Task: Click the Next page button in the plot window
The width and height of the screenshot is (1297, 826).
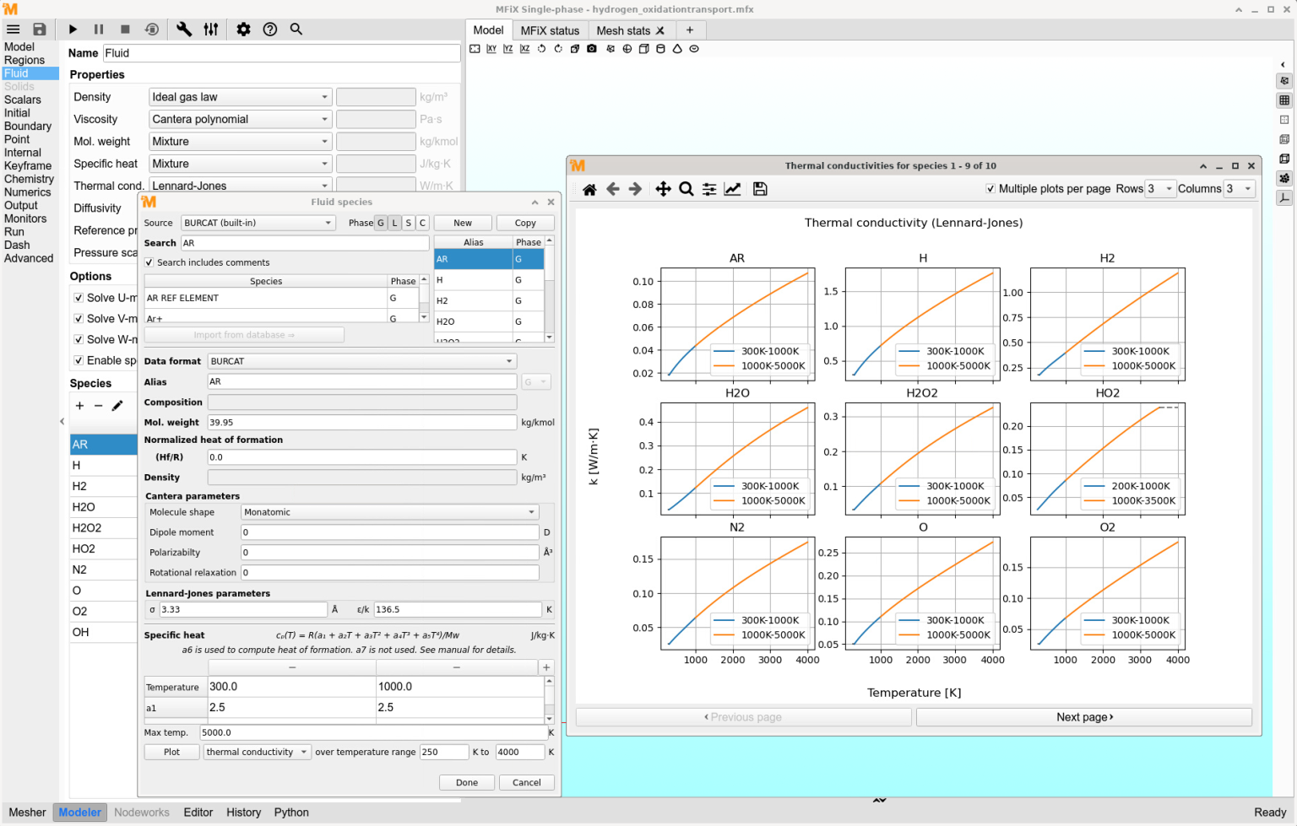Action: tap(1083, 716)
